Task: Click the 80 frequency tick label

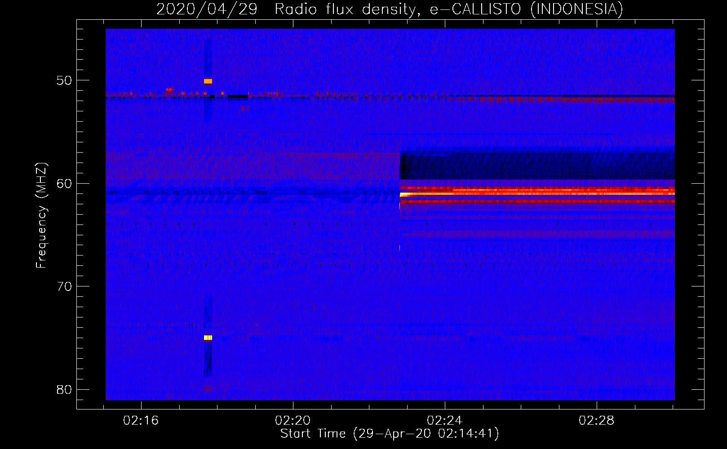Action: 64,389
